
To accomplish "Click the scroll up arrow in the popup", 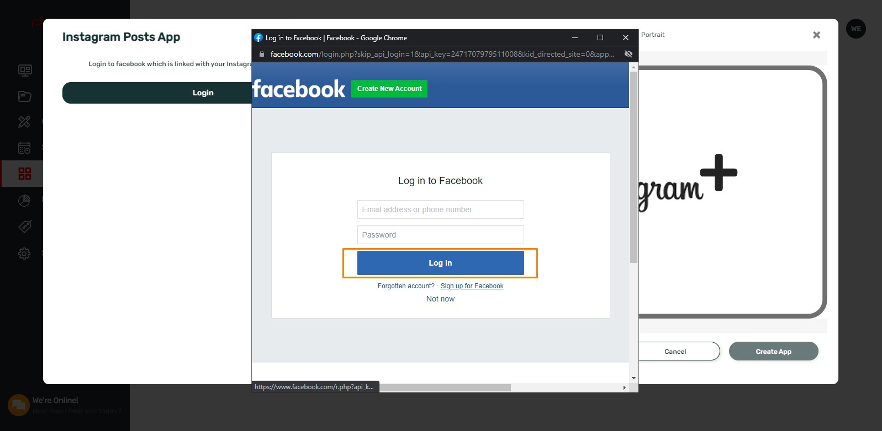I will [x=633, y=67].
